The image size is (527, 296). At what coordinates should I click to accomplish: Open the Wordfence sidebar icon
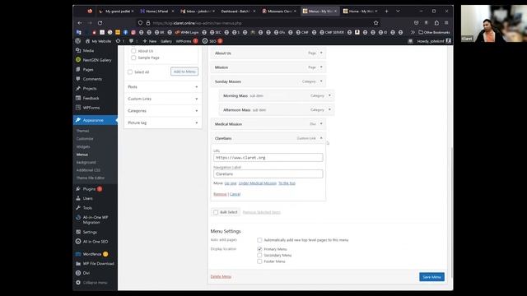click(78, 254)
